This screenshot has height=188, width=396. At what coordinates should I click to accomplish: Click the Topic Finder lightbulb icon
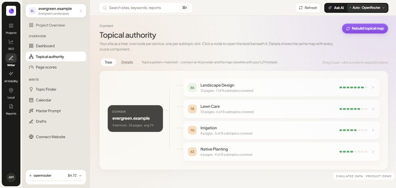31,89
